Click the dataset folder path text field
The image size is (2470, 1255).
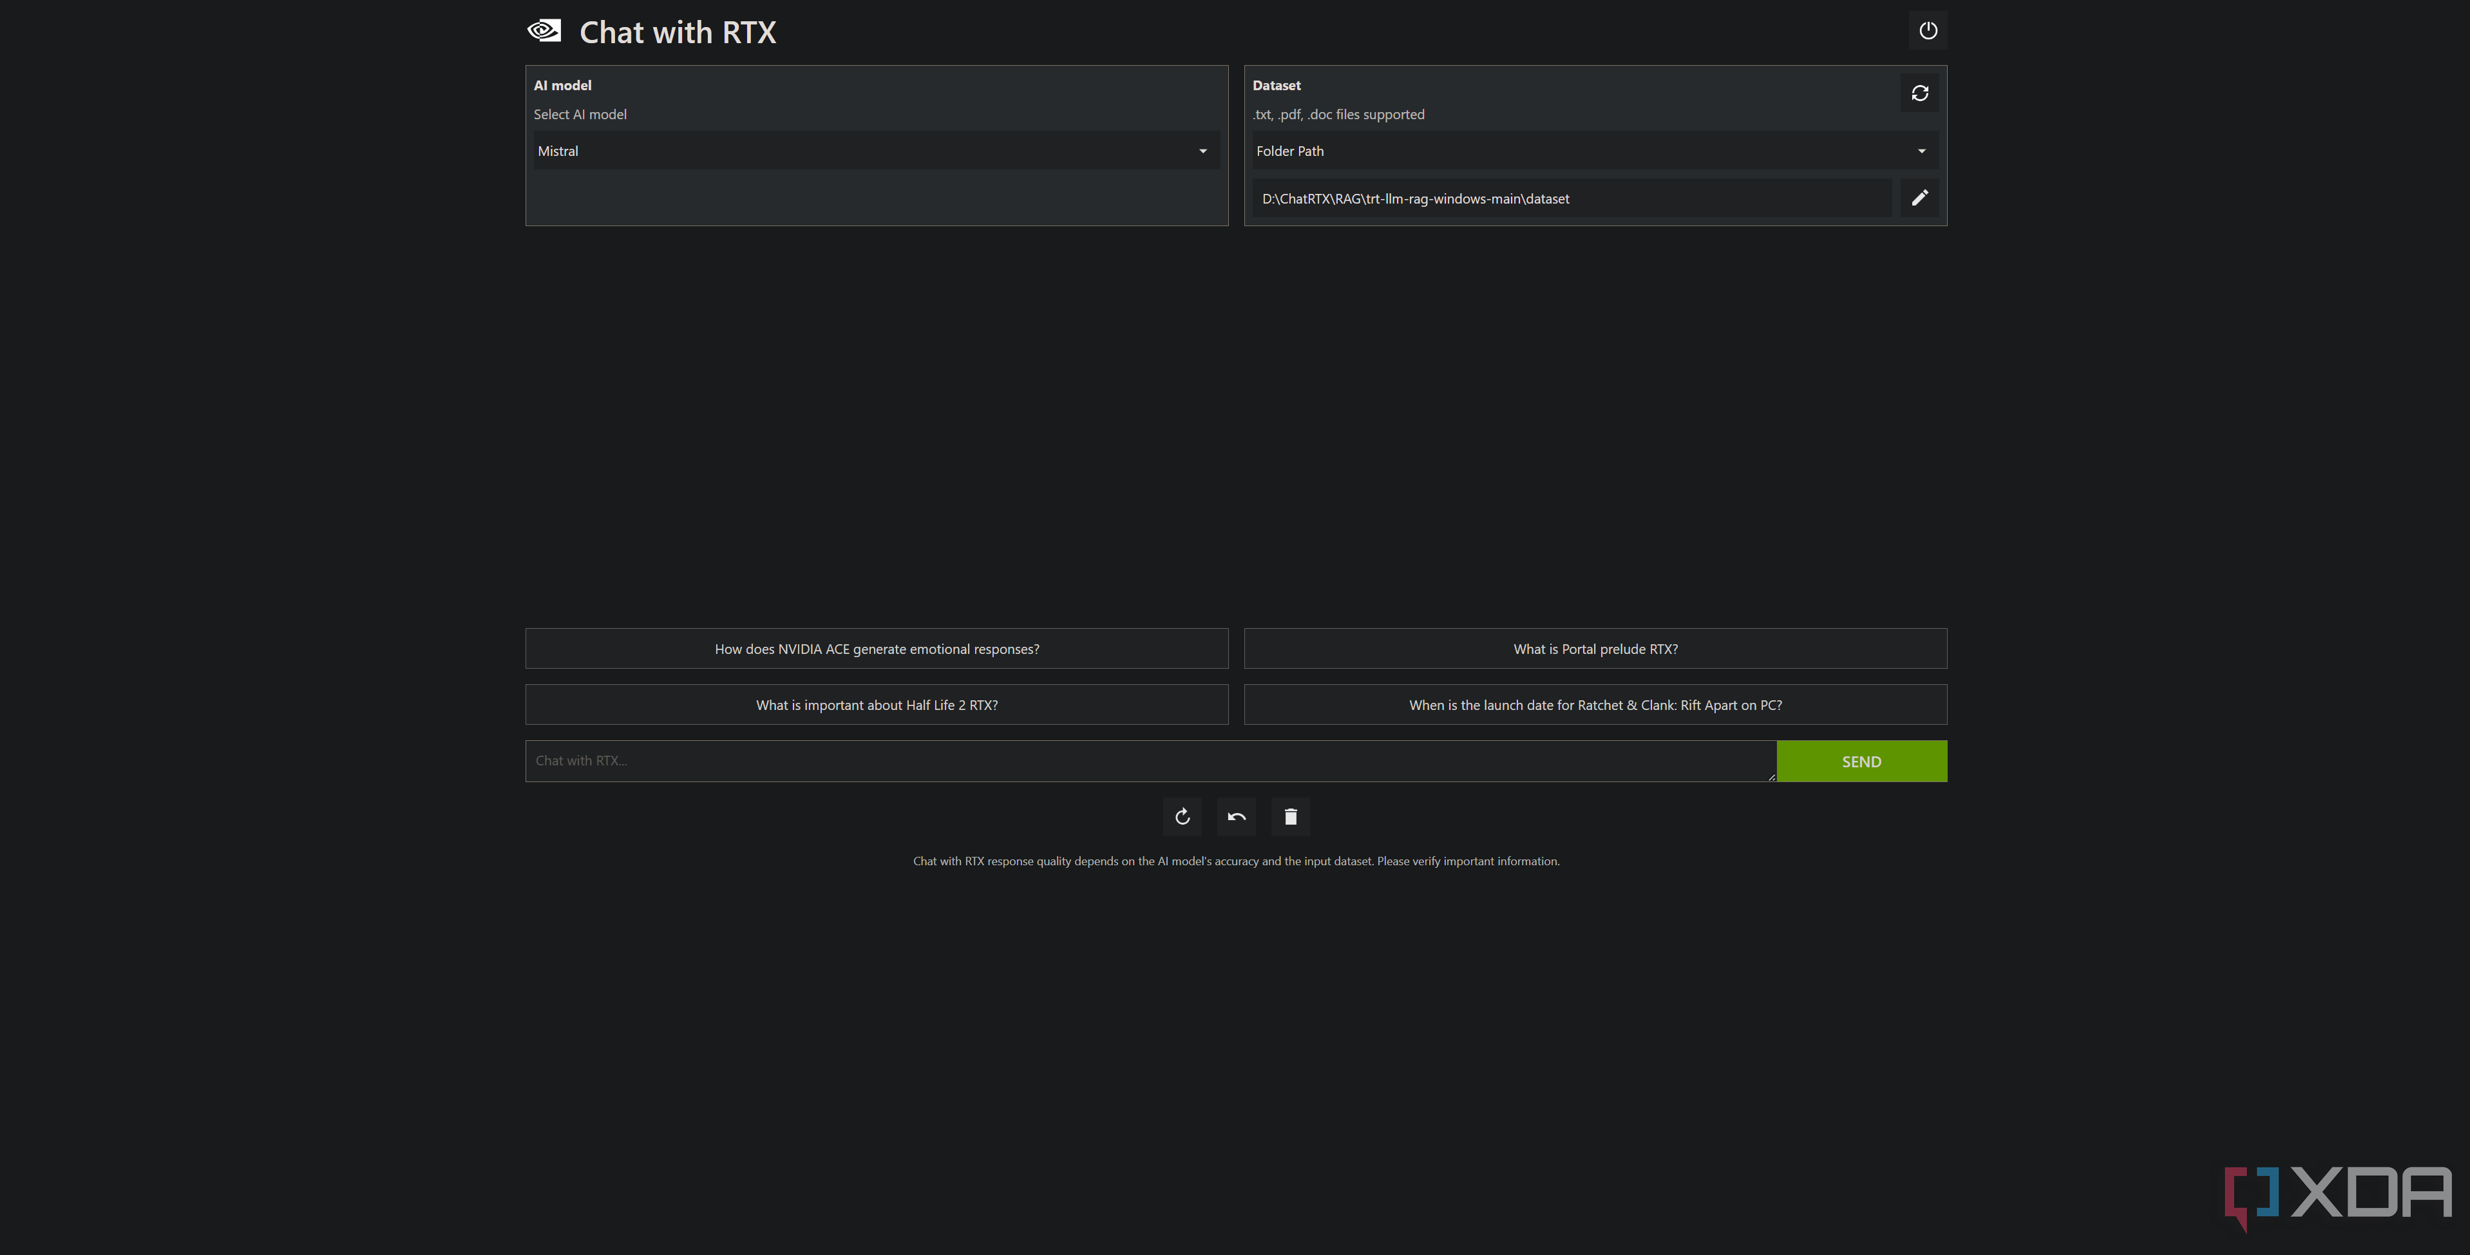coord(1572,198)
